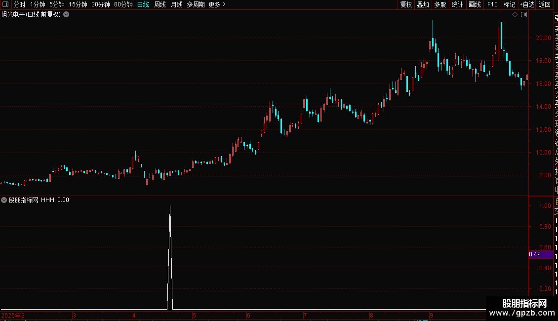Open F10 company information
The width and height of the screenshot is (558, 321).
click(x=492, y=4)
